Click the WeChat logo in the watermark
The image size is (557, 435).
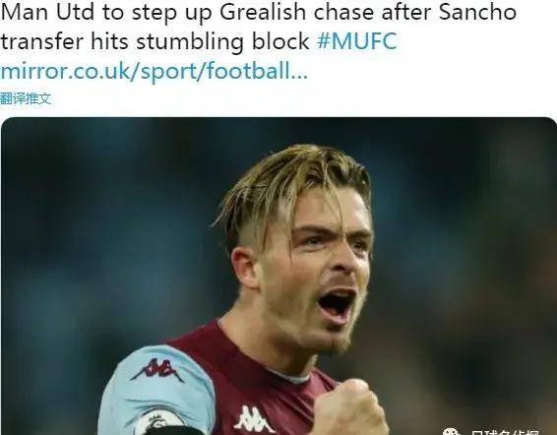452,431
